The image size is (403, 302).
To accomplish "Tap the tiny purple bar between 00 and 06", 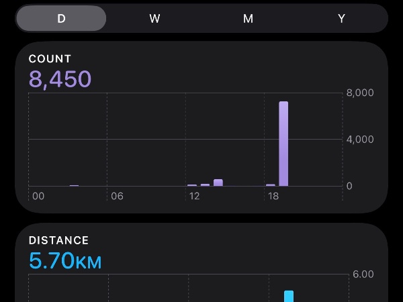I will pyautogui.click(x=74, y=185).
